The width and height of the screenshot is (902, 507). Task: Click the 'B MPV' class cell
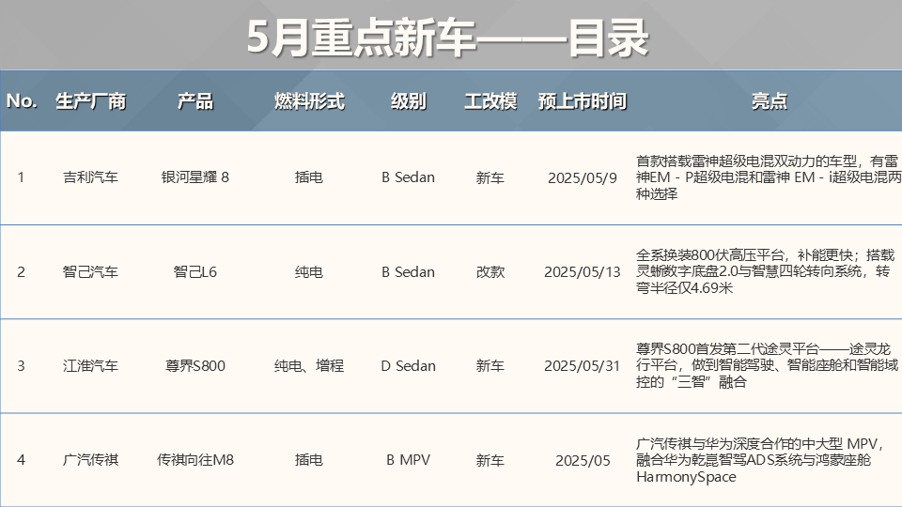408,460
